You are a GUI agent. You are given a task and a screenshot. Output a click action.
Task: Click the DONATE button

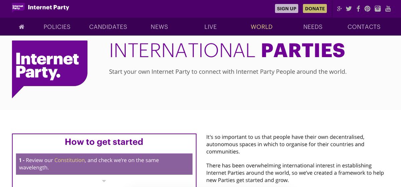pyautogui.click(x=315, y=9)
